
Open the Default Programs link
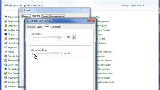click(x=102, y=26)
